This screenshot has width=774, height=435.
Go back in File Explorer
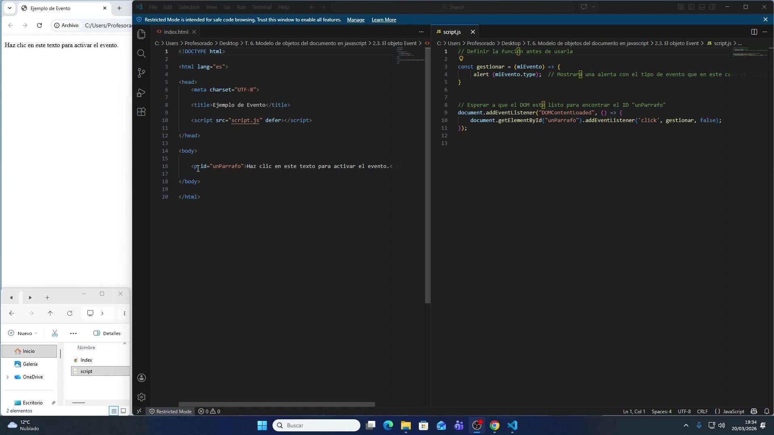[11, 313]
